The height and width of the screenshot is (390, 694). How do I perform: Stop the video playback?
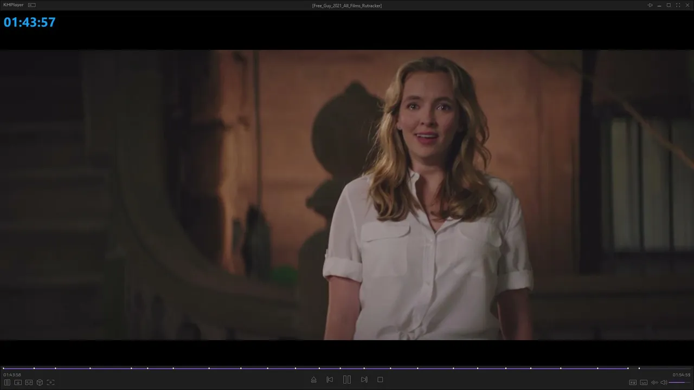pos(380,380)
